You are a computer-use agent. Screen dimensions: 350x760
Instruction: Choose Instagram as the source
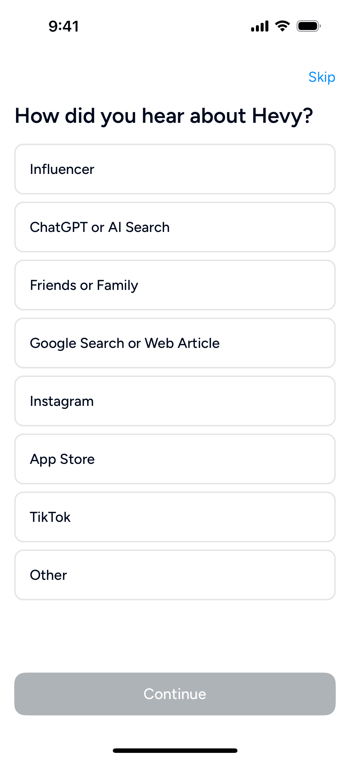[x=175, y=401]
